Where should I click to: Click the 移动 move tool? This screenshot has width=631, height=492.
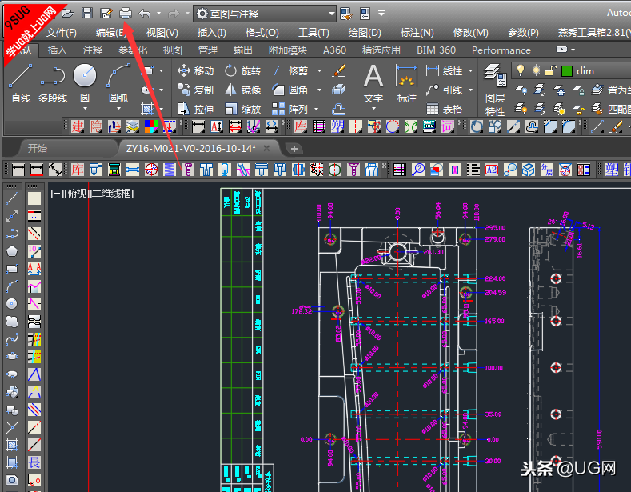[x=196, y=71]
